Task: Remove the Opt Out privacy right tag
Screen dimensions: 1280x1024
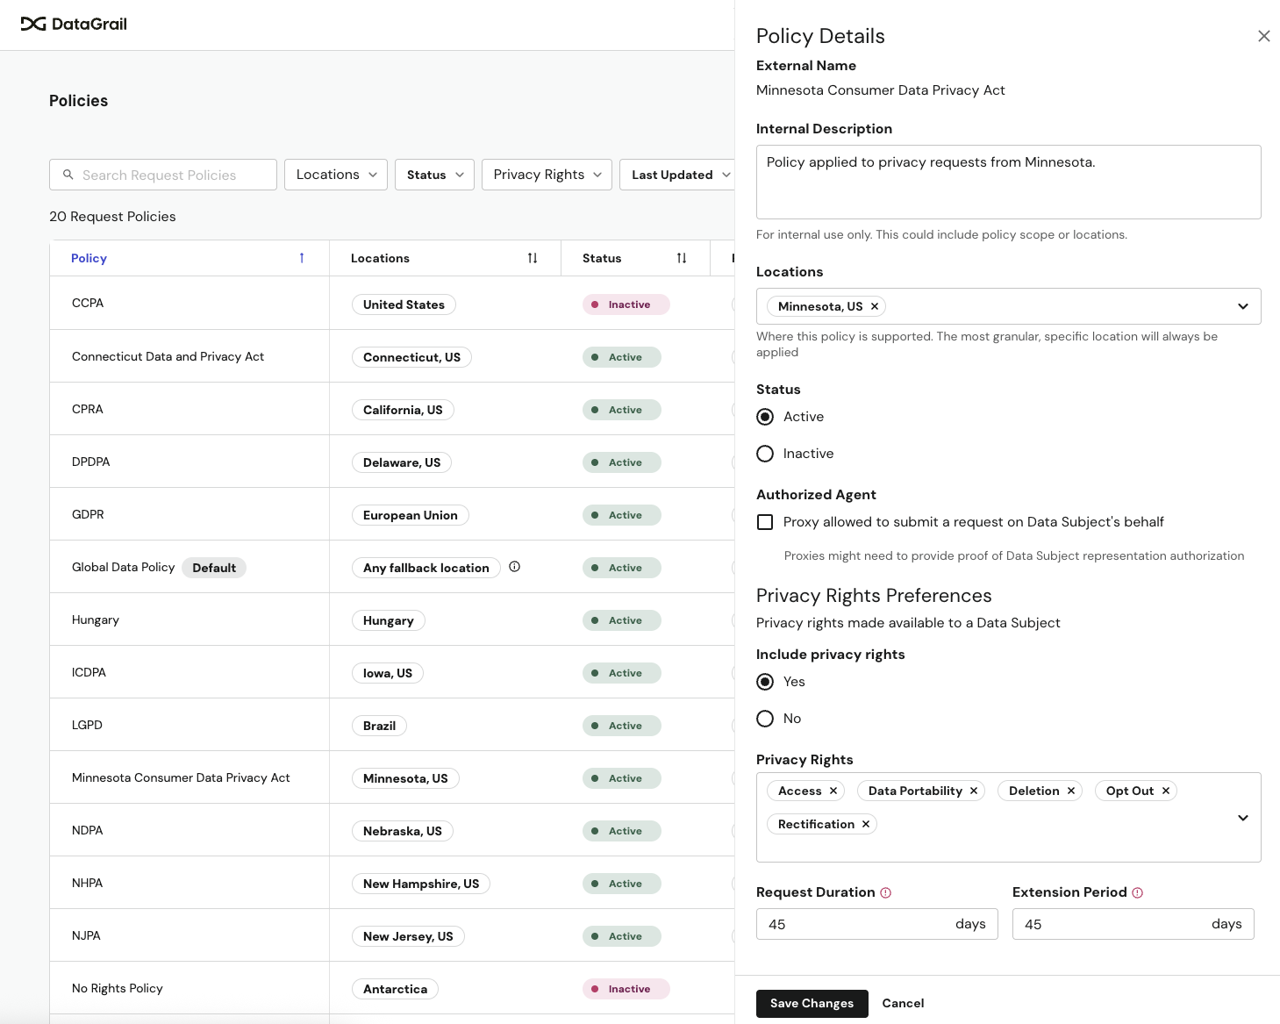Action: tap(1166, 791)
